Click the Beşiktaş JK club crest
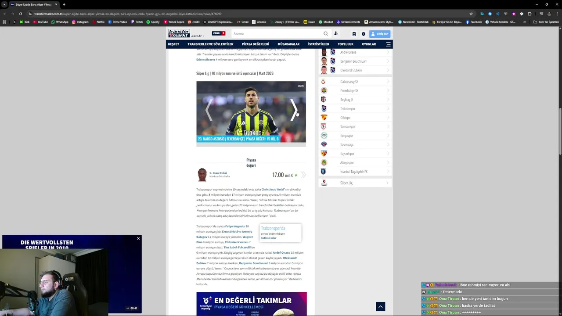This screenshot has height=316, width=562. tap(324, 100)
